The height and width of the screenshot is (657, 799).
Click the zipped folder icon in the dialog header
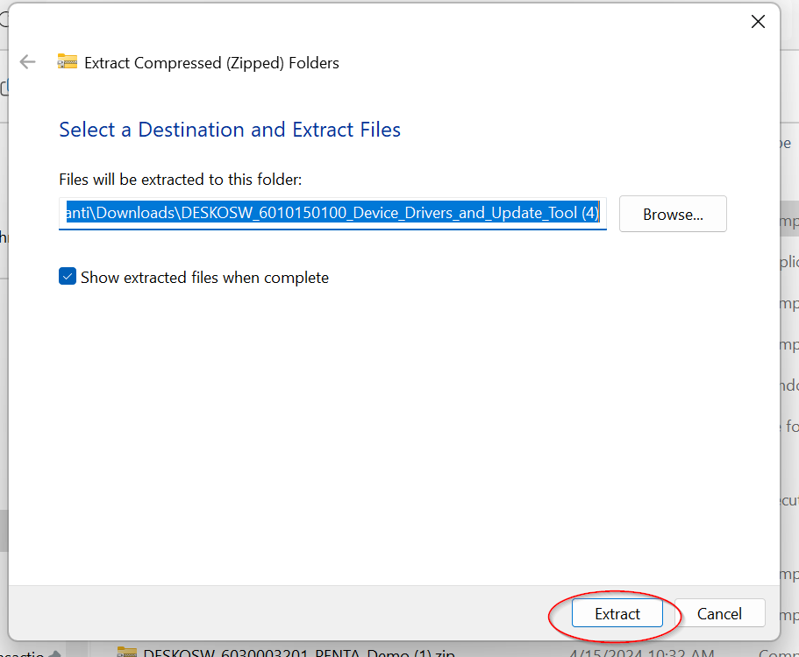click(x=68, y=62)
